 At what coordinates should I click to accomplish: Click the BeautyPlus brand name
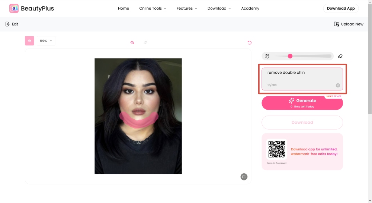click(37, 9)
